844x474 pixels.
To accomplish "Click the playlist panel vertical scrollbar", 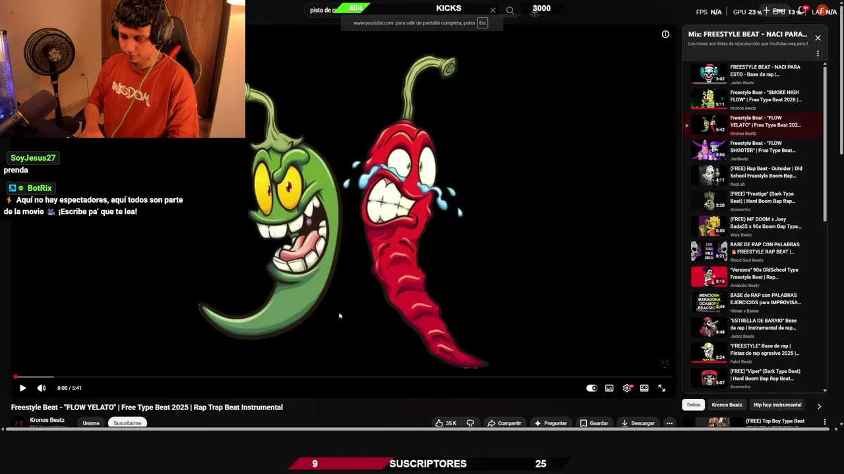I will [825, 144].
